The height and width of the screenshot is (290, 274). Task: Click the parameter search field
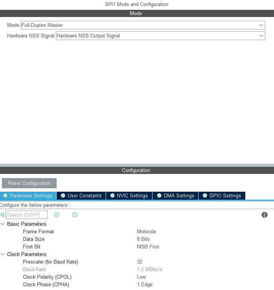coord(26,215)
